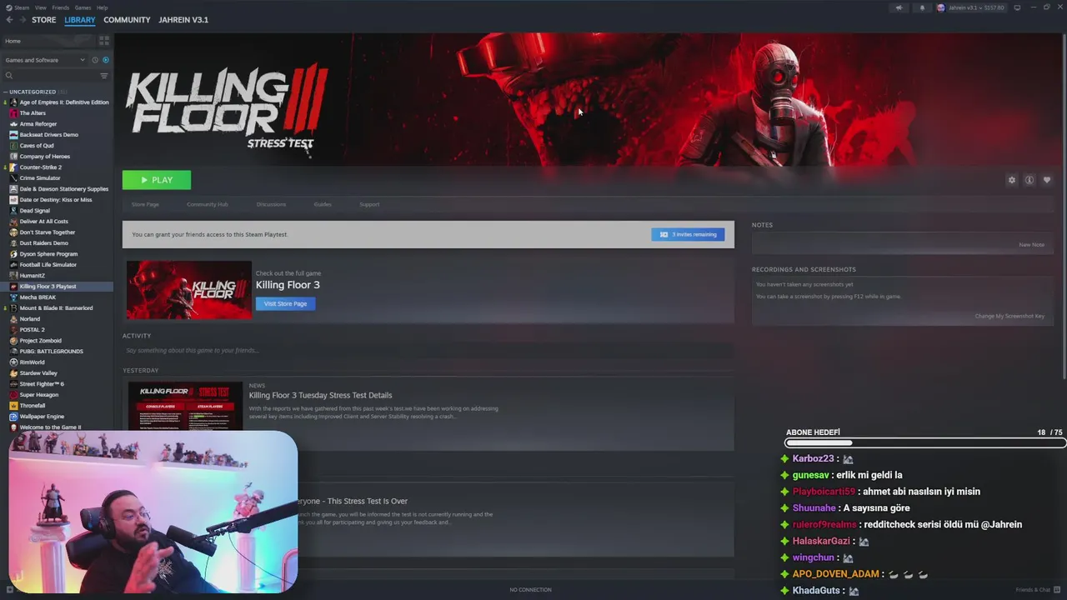The width and height of the screenshot is (1067, 600).
Task: Go to the STORE tab
Action: pos(44,20)
